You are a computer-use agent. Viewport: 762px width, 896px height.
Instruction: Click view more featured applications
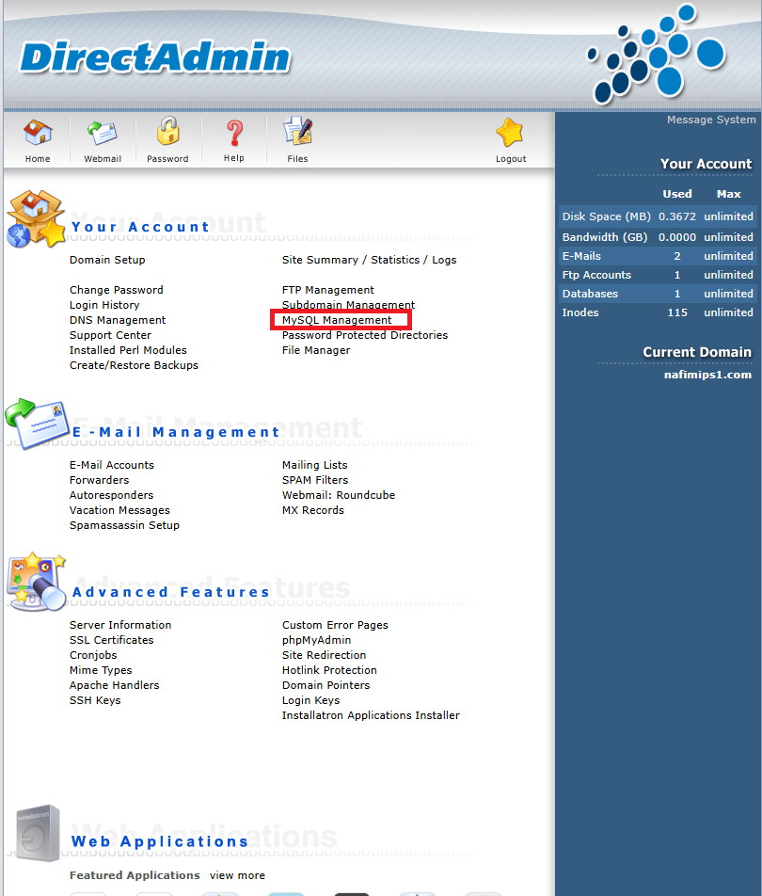pyautogui.click(x=237, y=875)
